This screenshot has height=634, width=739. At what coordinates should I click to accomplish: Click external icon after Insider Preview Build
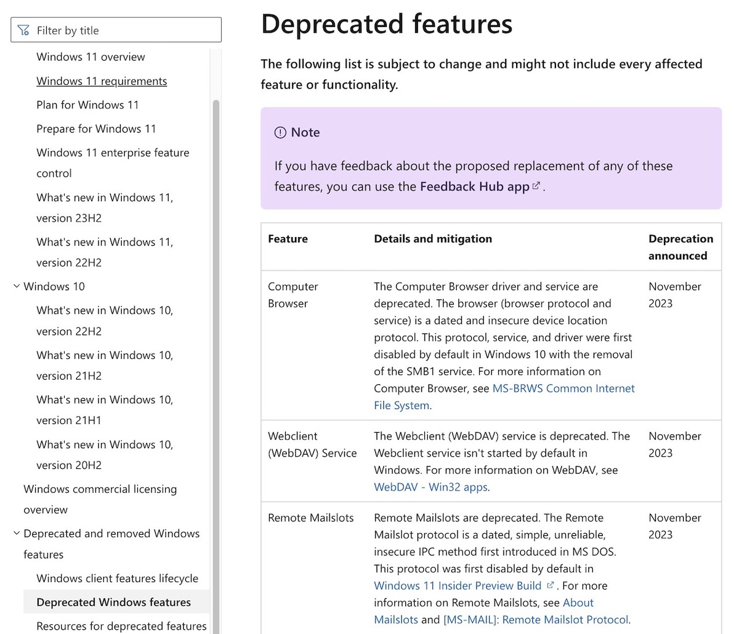[x=551, y=585]
